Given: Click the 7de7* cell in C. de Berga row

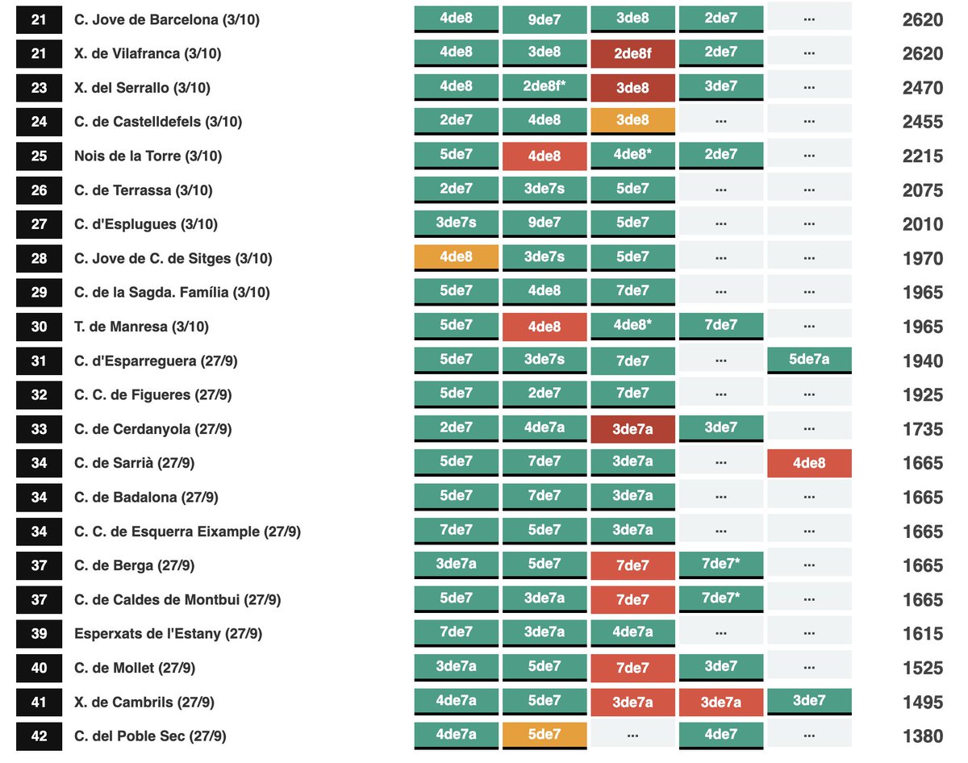Looking at the screenshot, I should [x=721, y=565].
